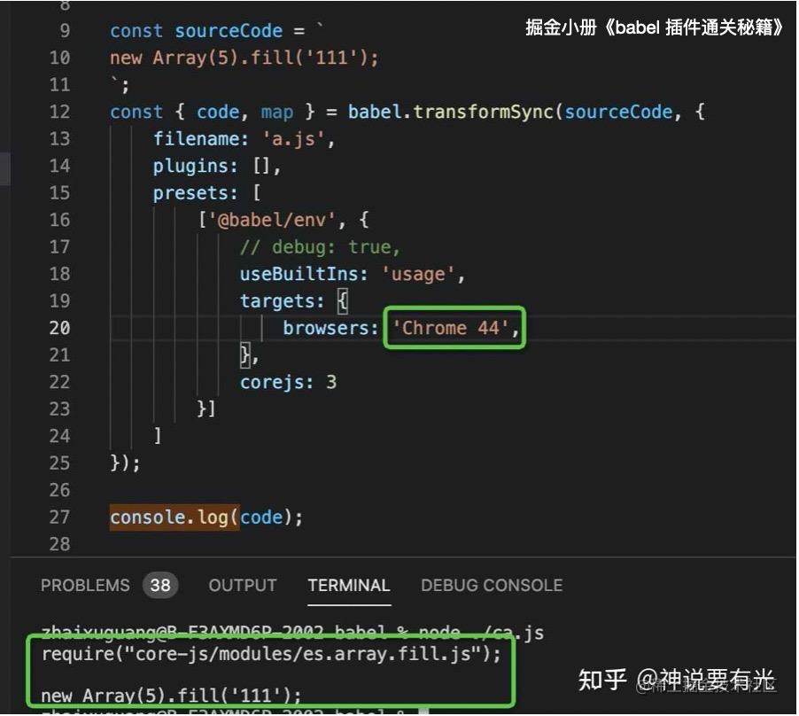Viewport: 799px width, 716px height.
Task: Click line number 16 in gutter
Action: tap(59, 220)
